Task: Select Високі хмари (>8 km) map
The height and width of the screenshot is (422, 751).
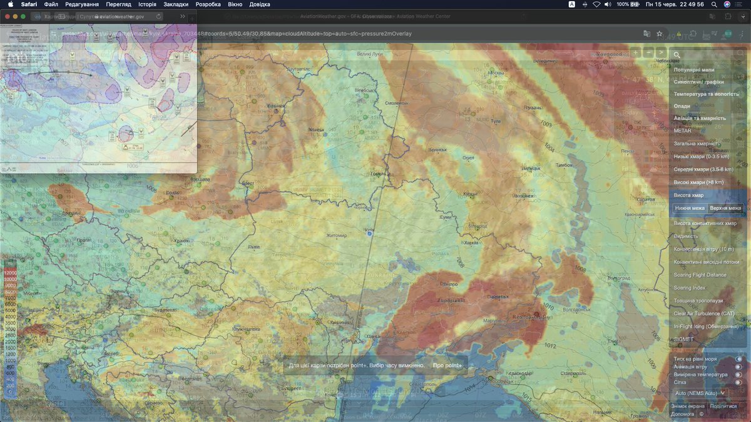Action: tap(698, 183)
